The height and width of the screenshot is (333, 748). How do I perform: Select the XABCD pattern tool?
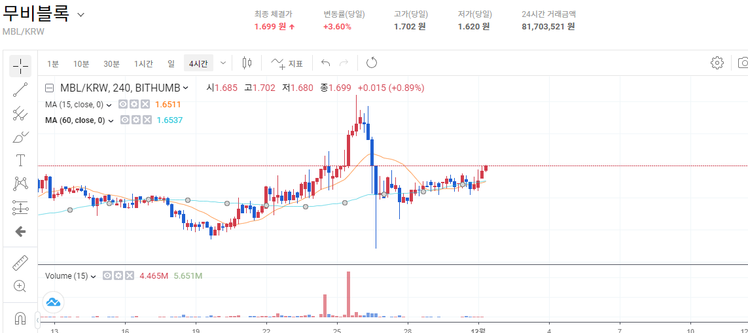click(x=20, y=184)
